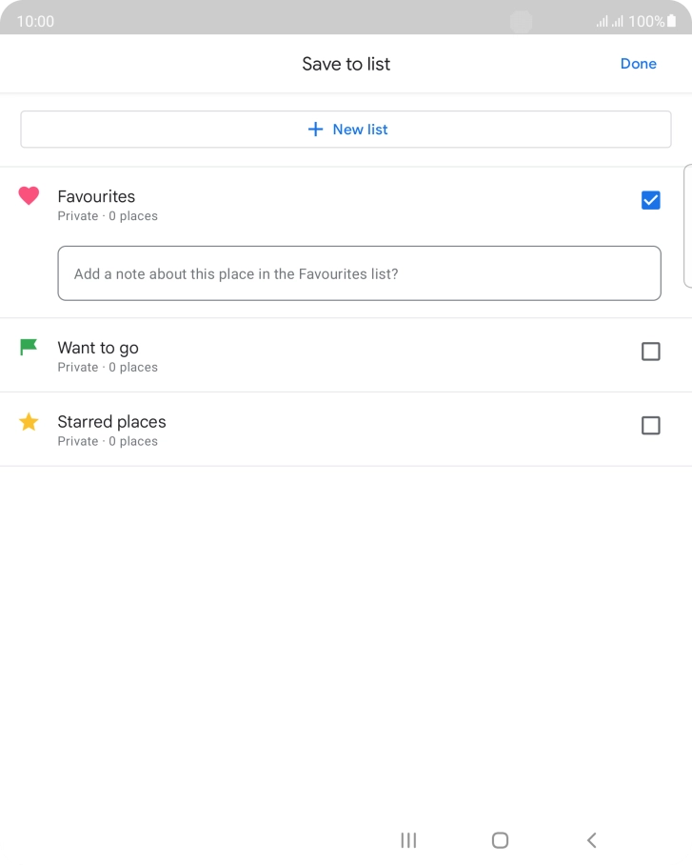Tap the battery icon in the status bar
Viewport: 692px width, 865px height.
click(672, 21)
